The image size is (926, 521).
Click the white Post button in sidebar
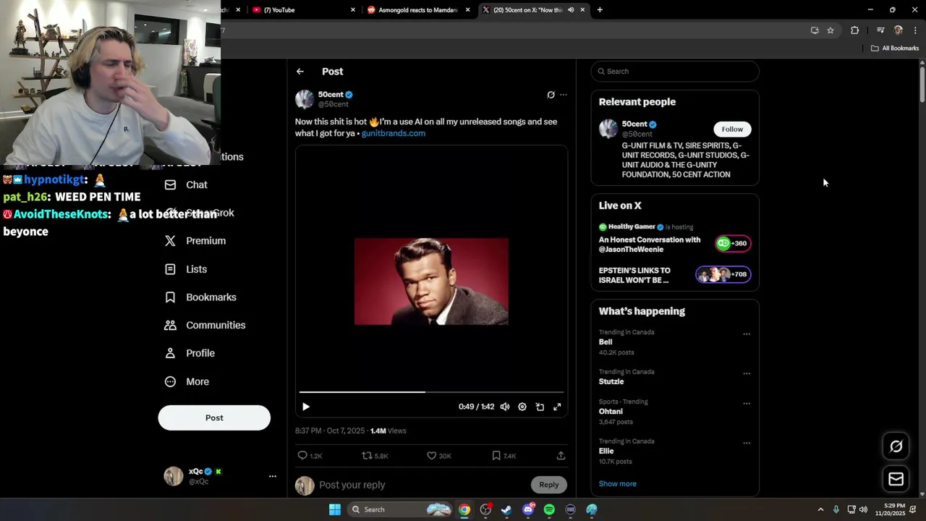214,418
